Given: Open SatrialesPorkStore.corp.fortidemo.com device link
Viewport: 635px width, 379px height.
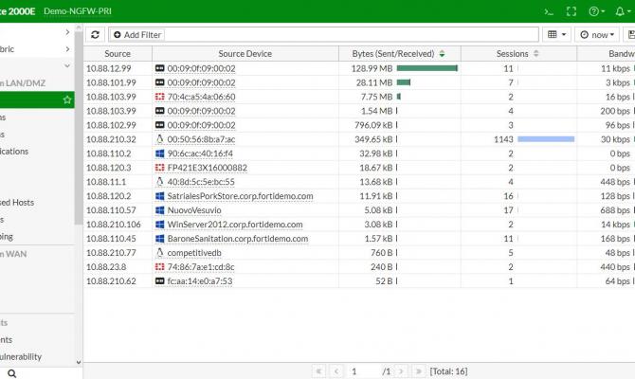Looking at the screenshot, I should [x=240, y=196].
